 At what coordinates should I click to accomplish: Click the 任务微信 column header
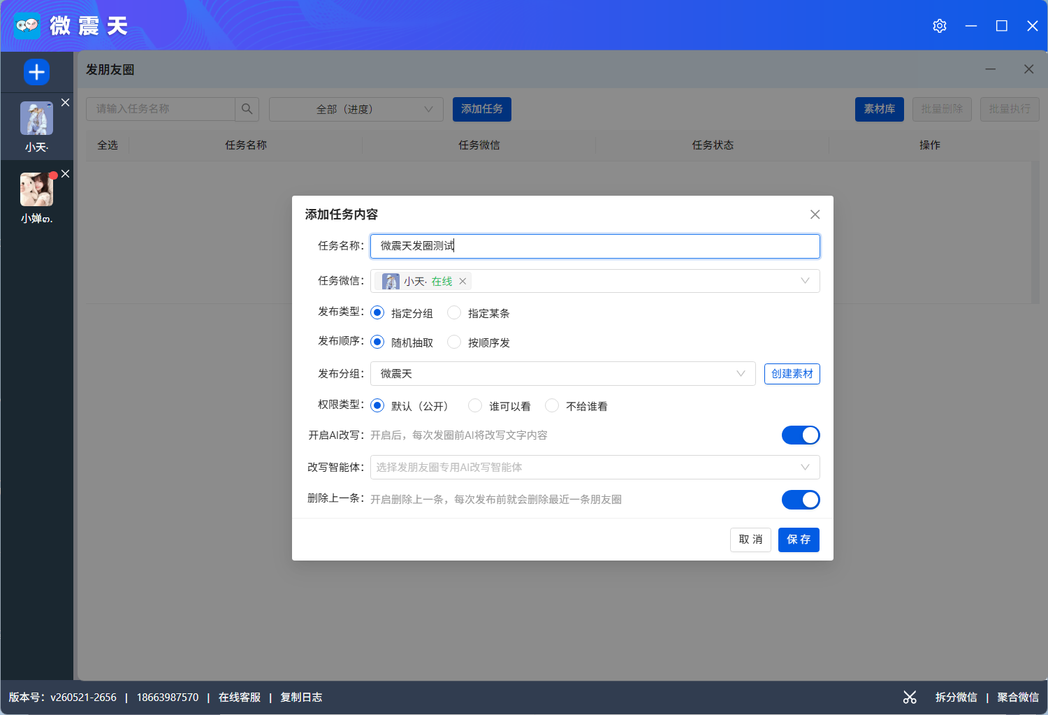click(479, 145)
